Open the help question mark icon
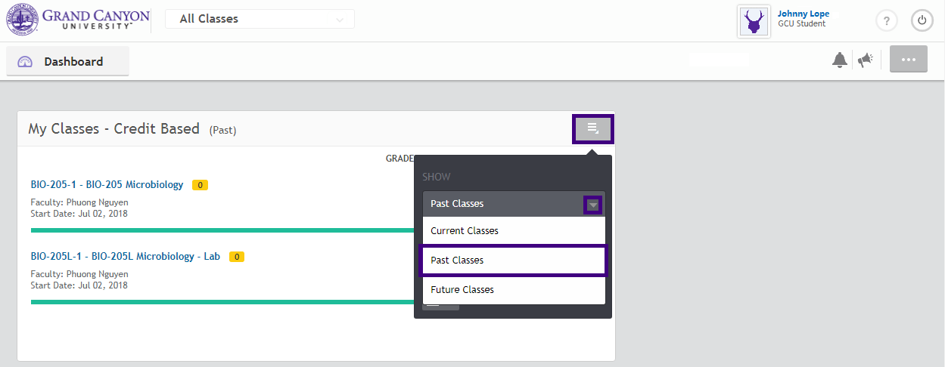The width and height of the screenshot is (945, 367). point(887,20)
